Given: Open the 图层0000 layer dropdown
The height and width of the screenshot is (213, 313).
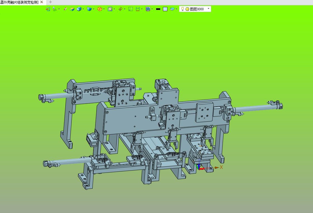Looking at the screenshot, I should pyautogui.click(x=208, y=9).
